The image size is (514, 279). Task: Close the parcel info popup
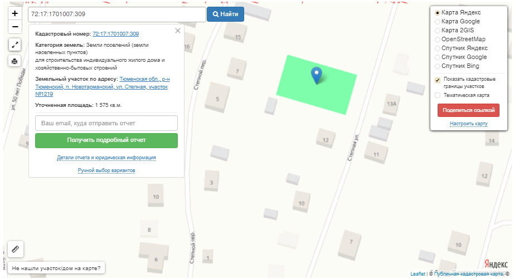click(x=178, y=31)
